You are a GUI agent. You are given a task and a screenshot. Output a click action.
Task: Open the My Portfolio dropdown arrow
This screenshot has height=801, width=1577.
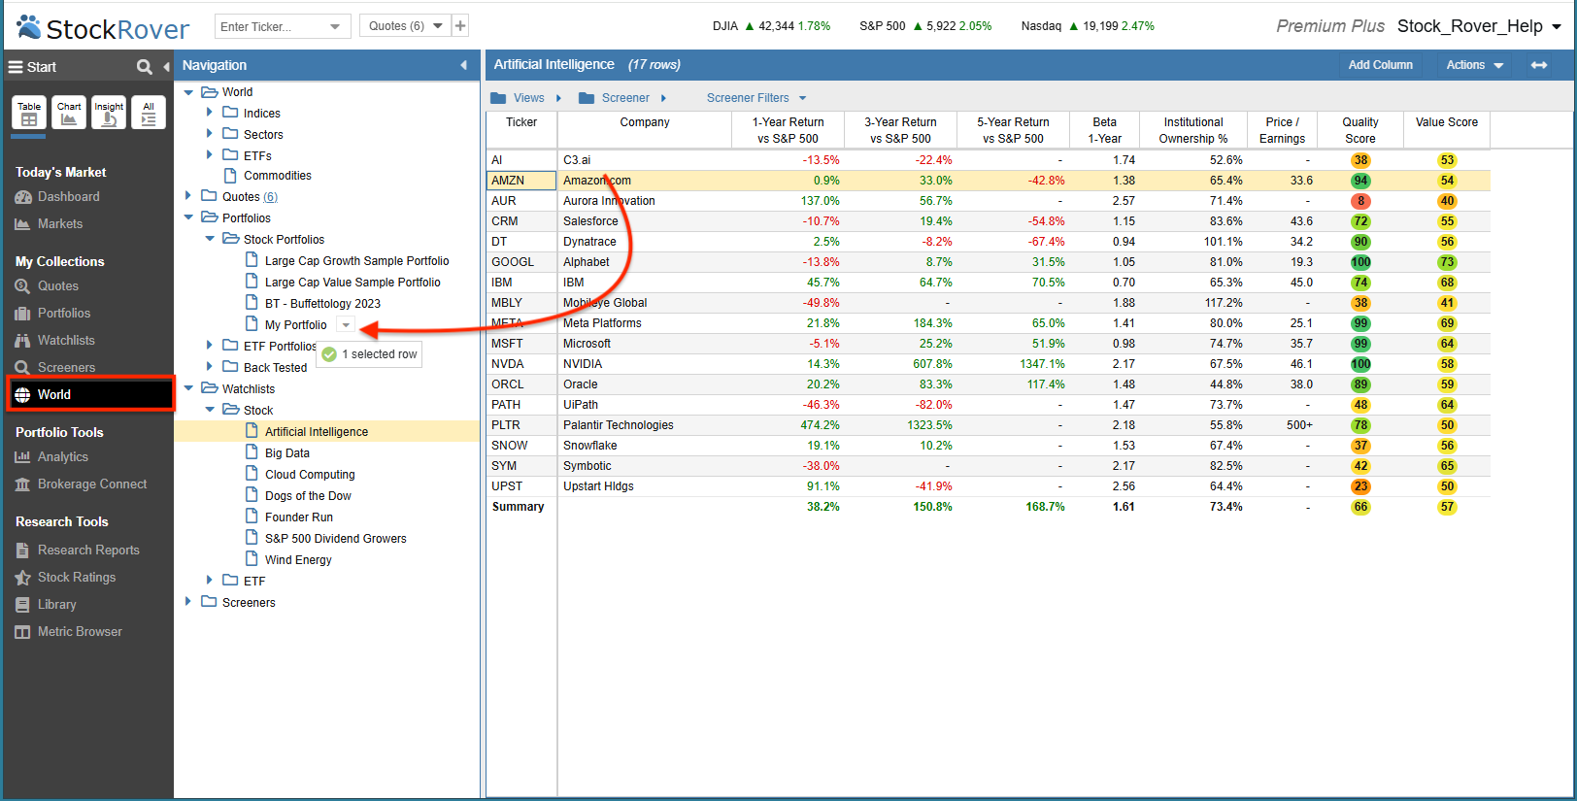tap(346, 325)
